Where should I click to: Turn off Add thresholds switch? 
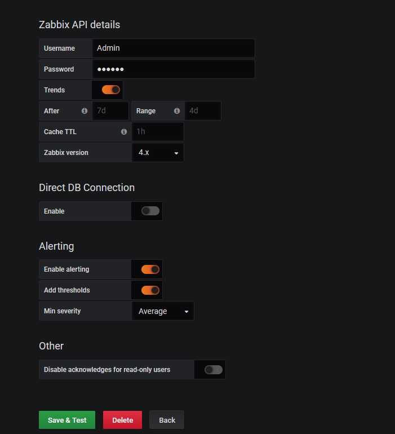point(150,290)
